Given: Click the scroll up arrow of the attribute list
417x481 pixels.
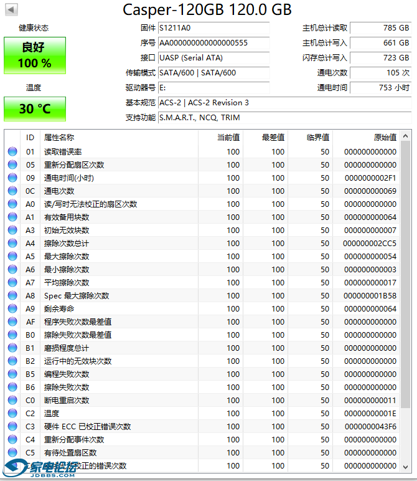Looking at the screenshot, I should pos(405,136).
